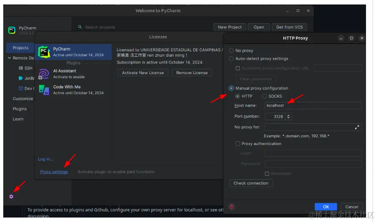Collapse the Remote Development tree
The width and height of the screenshot is (377, 222).
click(9, 58)
